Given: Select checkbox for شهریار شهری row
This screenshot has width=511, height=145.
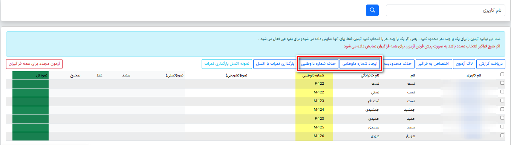Looking at the screenshot, I should [502, 135].
